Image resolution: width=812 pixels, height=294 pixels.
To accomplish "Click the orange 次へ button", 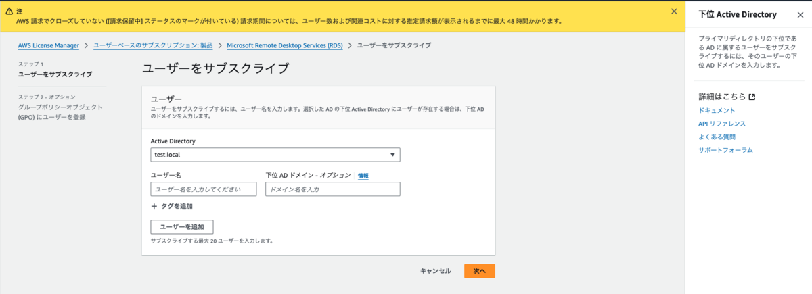I will click(480, 271).
